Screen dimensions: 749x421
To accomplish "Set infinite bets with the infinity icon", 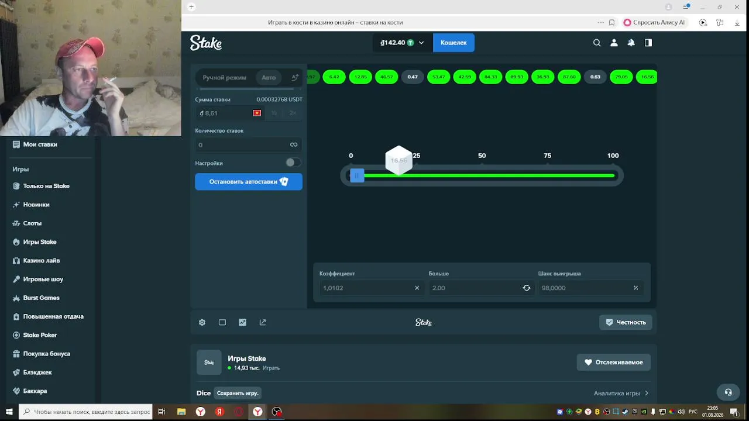I will click(x=294, y=145).
